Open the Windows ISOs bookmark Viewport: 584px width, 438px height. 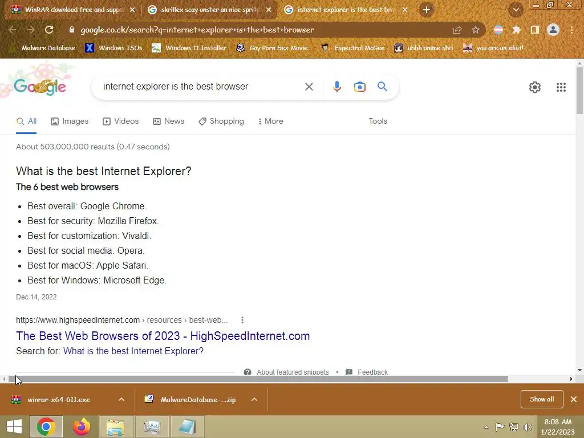pos(113,48)
